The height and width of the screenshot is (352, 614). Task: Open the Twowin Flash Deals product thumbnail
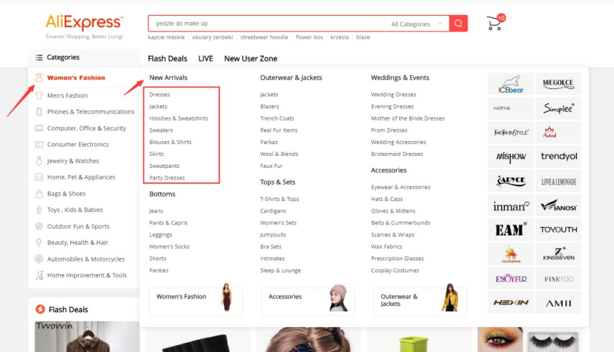[x=87, y=337]
